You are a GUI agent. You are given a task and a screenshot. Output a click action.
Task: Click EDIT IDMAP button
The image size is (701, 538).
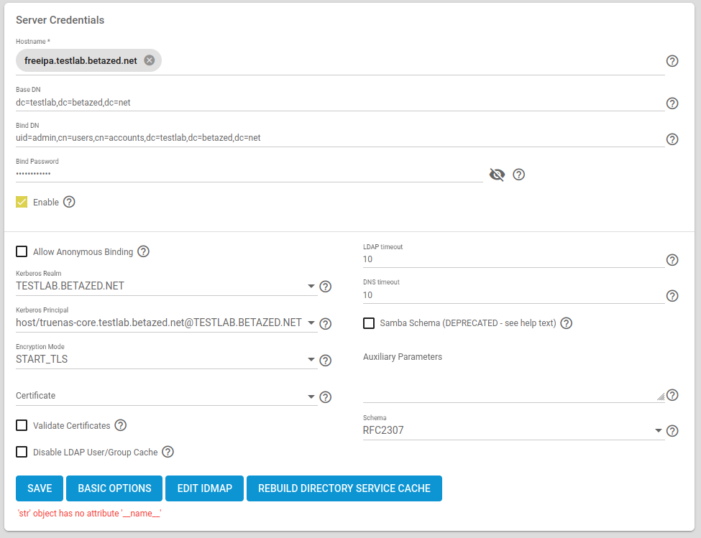204,488
